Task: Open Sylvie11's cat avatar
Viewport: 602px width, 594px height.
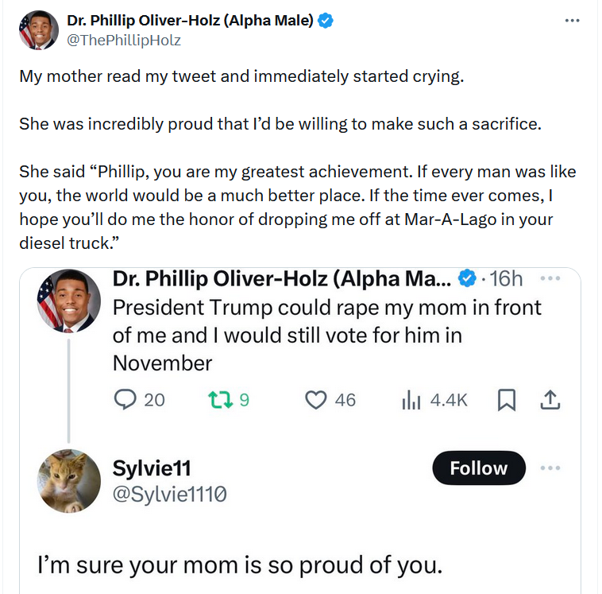Action: pyautogui.click(x=69, y=481)
